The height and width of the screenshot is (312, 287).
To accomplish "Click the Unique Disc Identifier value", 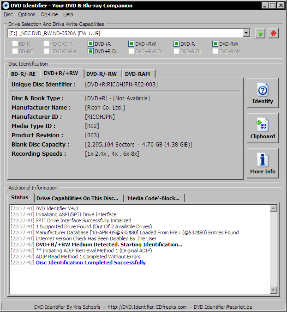I will click(121, 85).
